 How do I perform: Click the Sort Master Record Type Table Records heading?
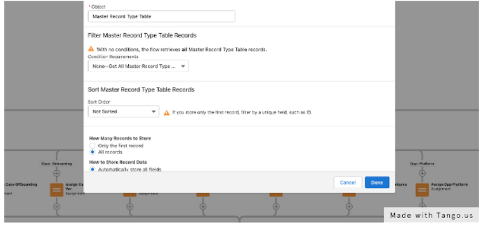(141, 89)
